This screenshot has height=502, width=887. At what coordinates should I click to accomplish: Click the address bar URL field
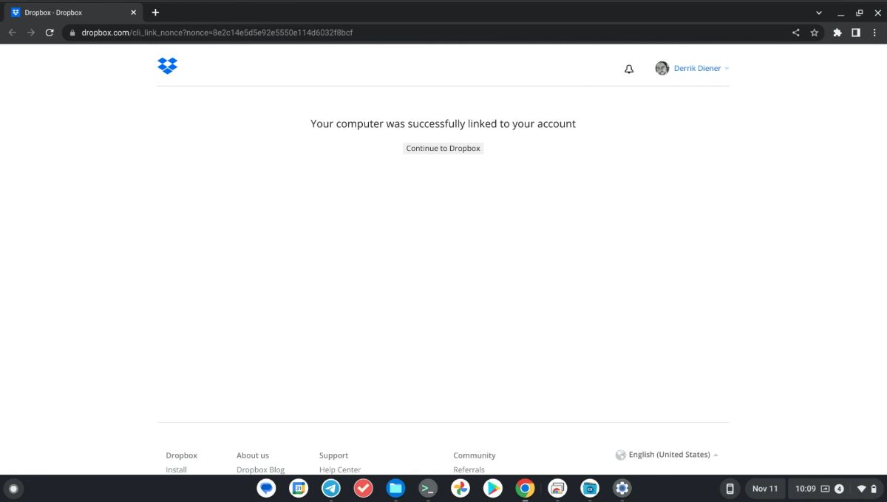[222, 33]
